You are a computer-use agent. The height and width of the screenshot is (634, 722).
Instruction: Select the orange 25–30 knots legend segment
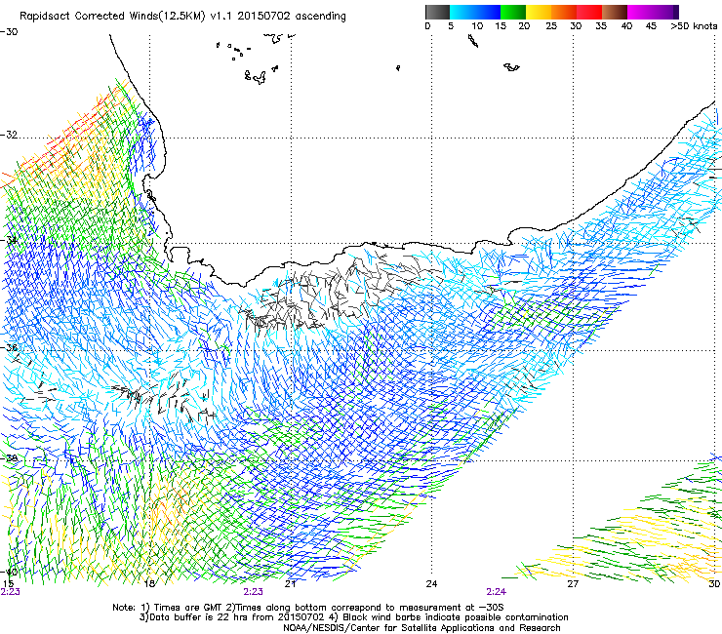pos(564,12)
